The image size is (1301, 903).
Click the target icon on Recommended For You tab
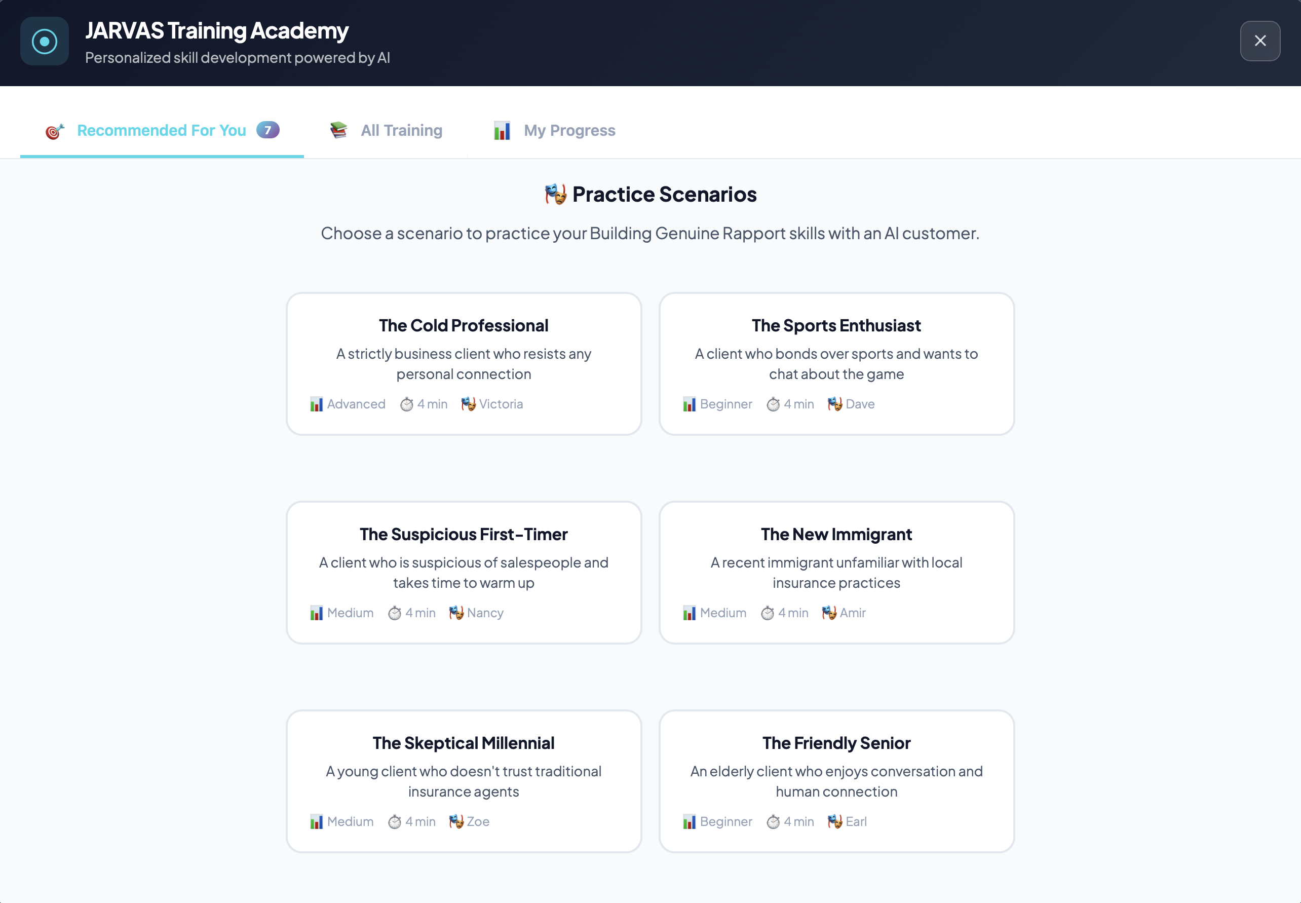pyautogui.click(x=54, y=130)
